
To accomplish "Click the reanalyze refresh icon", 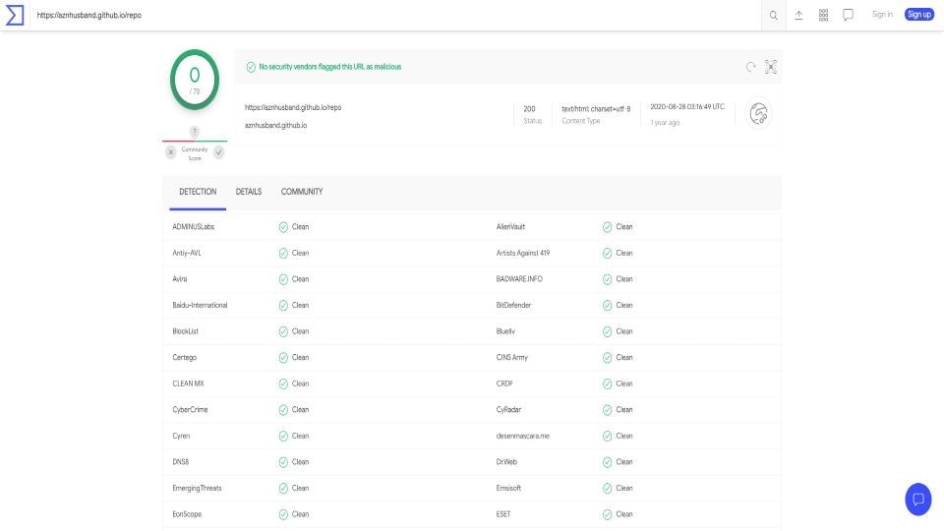I will coord(750,67).
